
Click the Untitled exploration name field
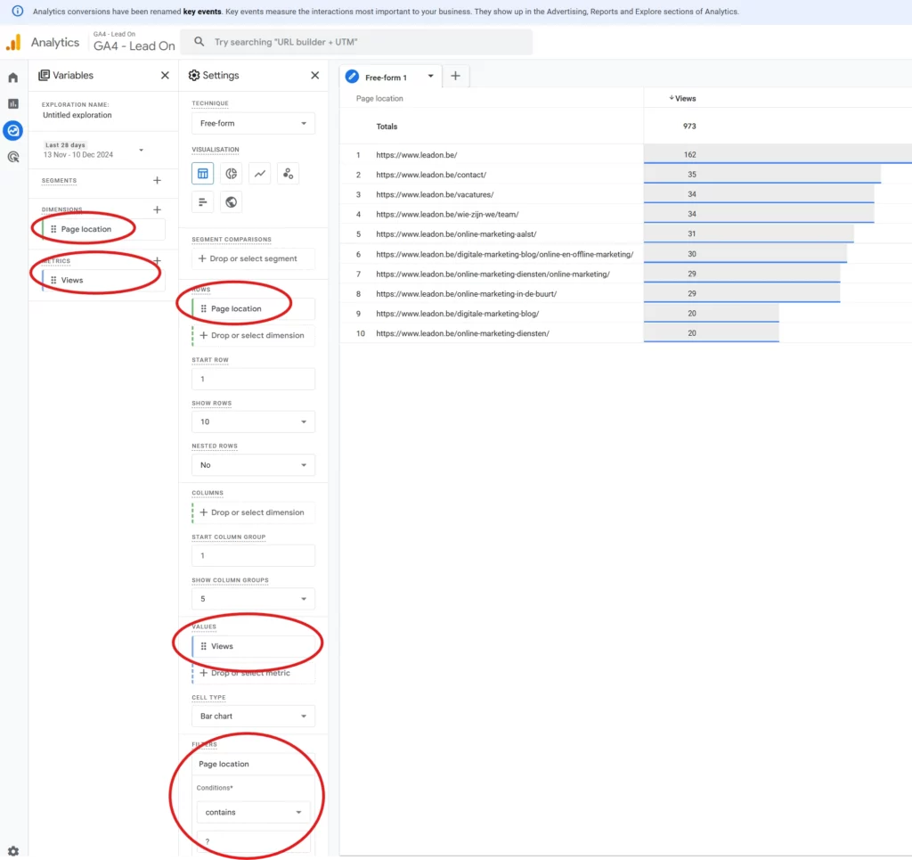click(77, 115)
